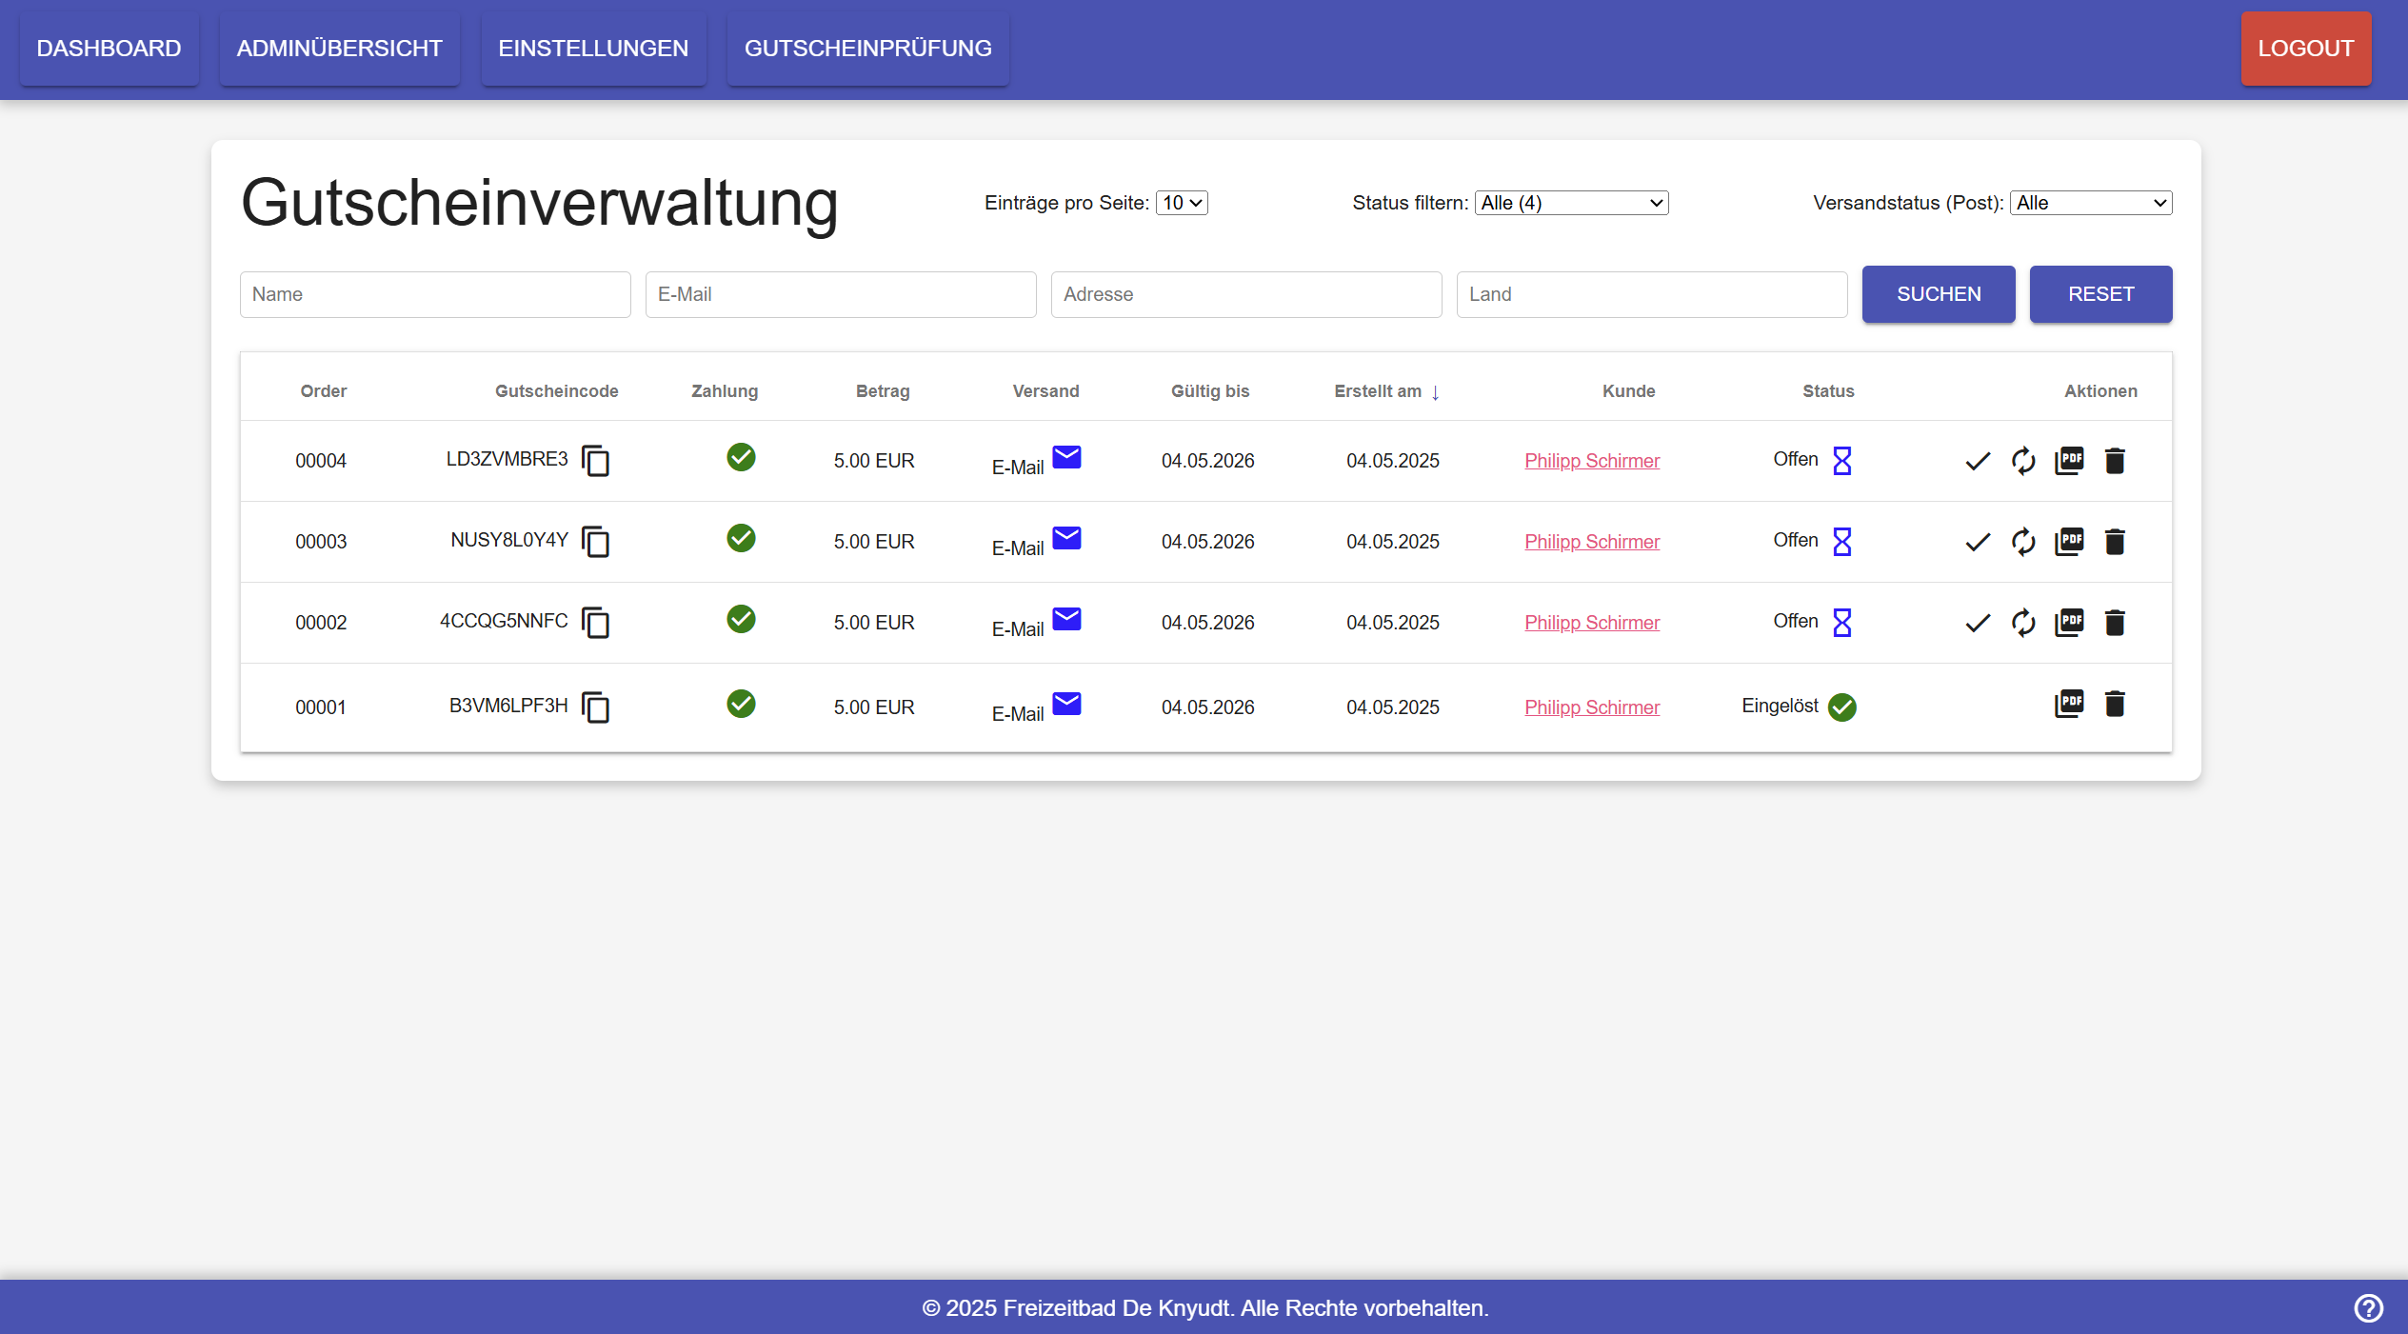Focus the Adresse search field
This screenshot has height=1334, width=2408.
pos(1246,294)
